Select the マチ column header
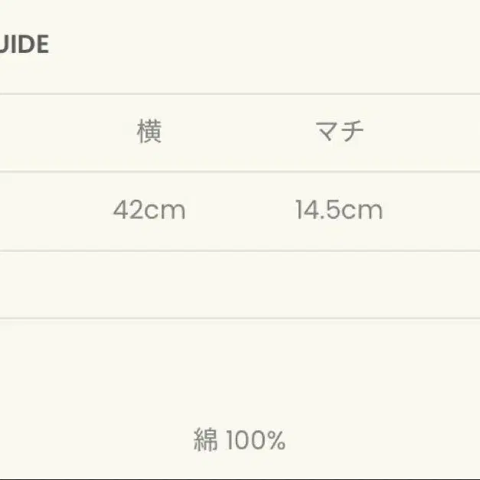The image size is (480, 480). (339, 132)
